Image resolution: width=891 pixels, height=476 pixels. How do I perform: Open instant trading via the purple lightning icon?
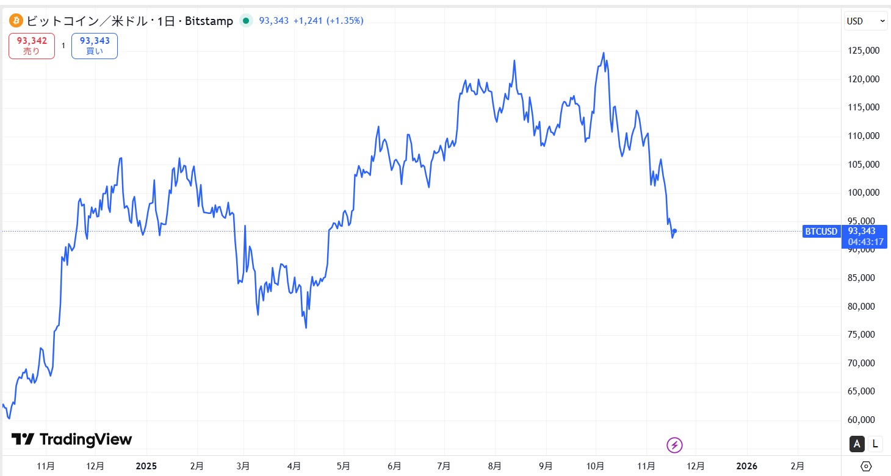point(674,445)
